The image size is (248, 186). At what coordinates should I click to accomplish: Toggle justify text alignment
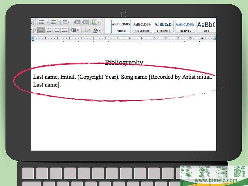[x=64, y=30]
